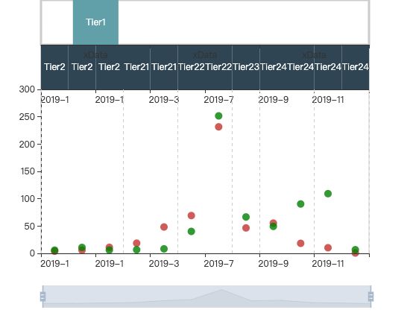
Task: Click the green dot near 90 after 2019-9
Action: pos(300,204)
